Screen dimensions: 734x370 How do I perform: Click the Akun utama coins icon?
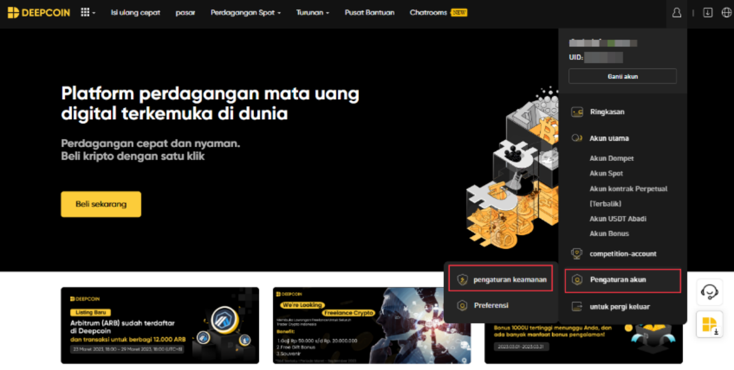point(577,139)
